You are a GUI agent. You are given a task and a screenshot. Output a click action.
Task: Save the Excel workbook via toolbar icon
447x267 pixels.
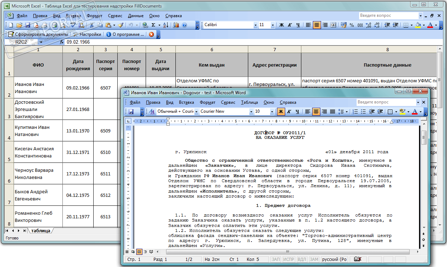point(28,25)
